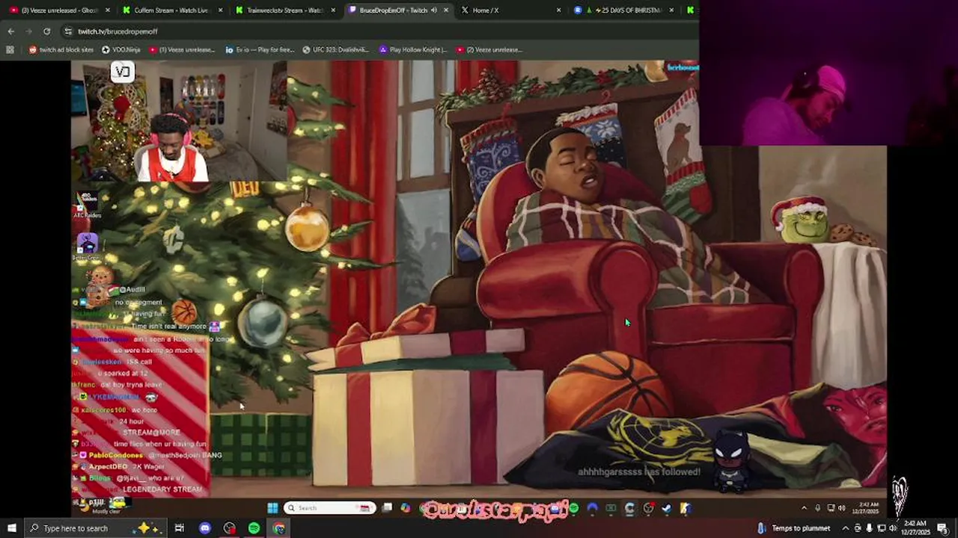Close the 25 DAYS OF BHRISTMAS tab

pyautogui.click(x=671, y=10)
